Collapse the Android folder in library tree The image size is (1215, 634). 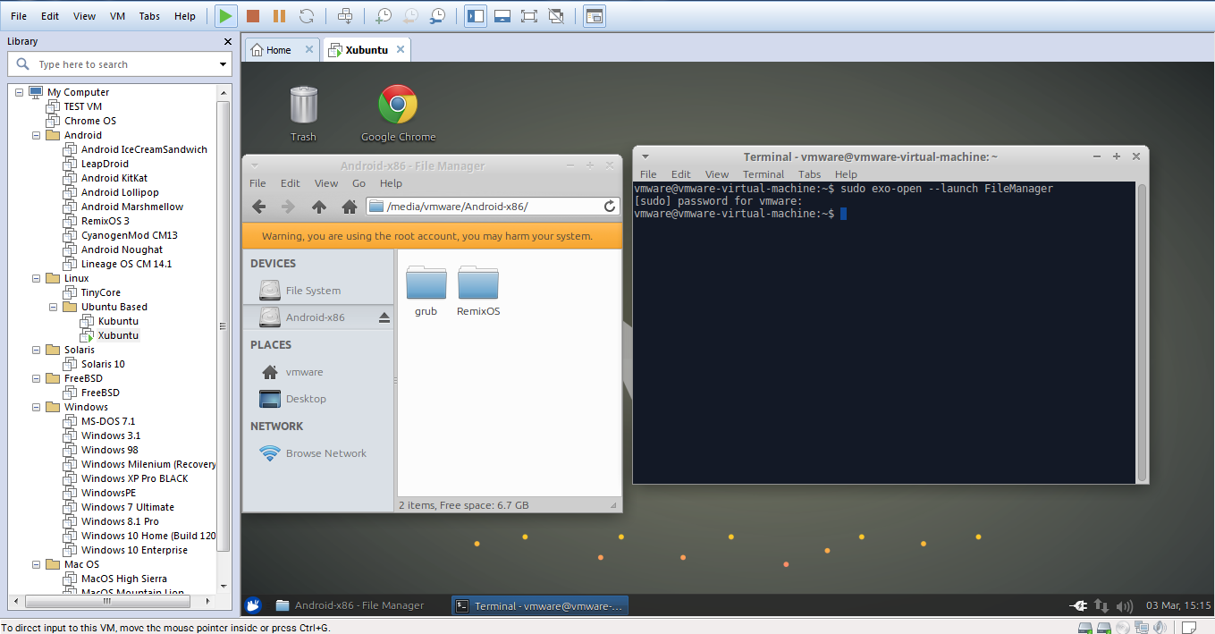[x=37, y=135]
